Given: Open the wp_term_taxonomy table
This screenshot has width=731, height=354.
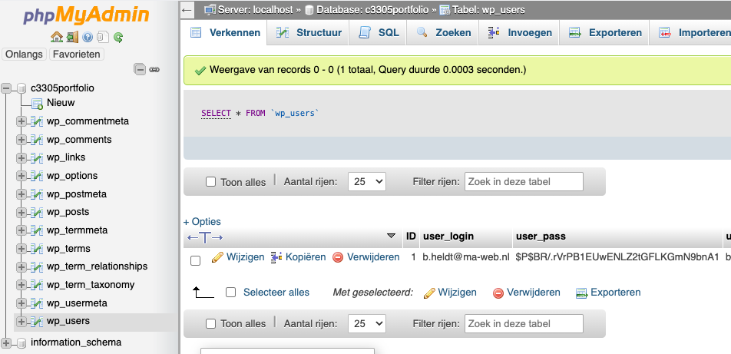Looking at the screenshot, I should [91, 285].
